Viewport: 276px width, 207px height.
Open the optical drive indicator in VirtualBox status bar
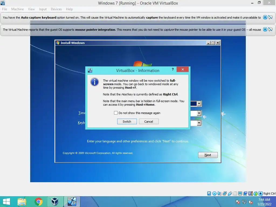pyautogui.click(x=214, y=194)
